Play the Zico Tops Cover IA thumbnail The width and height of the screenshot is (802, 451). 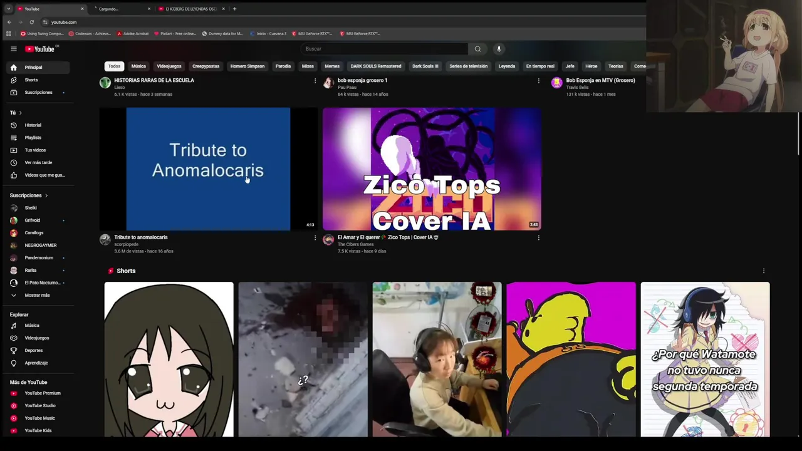point(432,169)
